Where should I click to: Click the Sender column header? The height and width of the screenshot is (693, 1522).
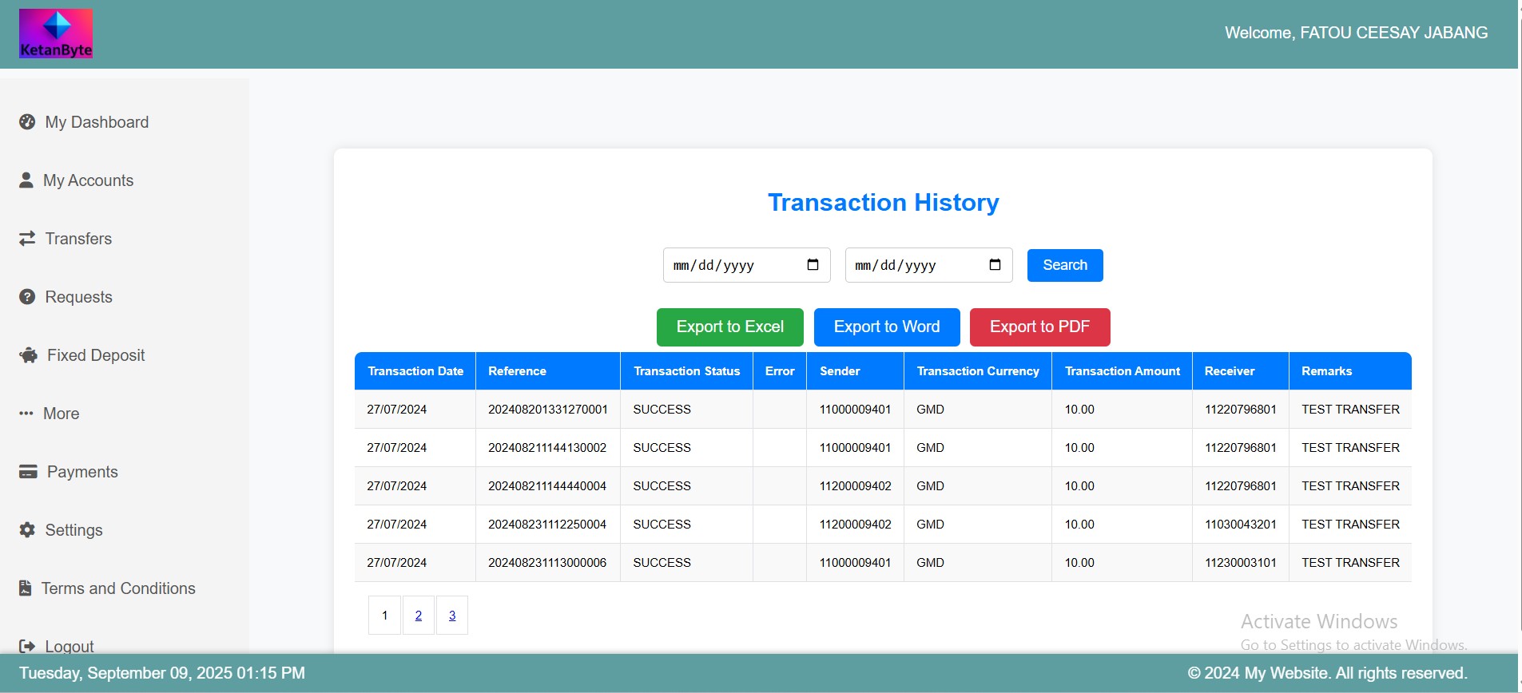click(856, 371)
